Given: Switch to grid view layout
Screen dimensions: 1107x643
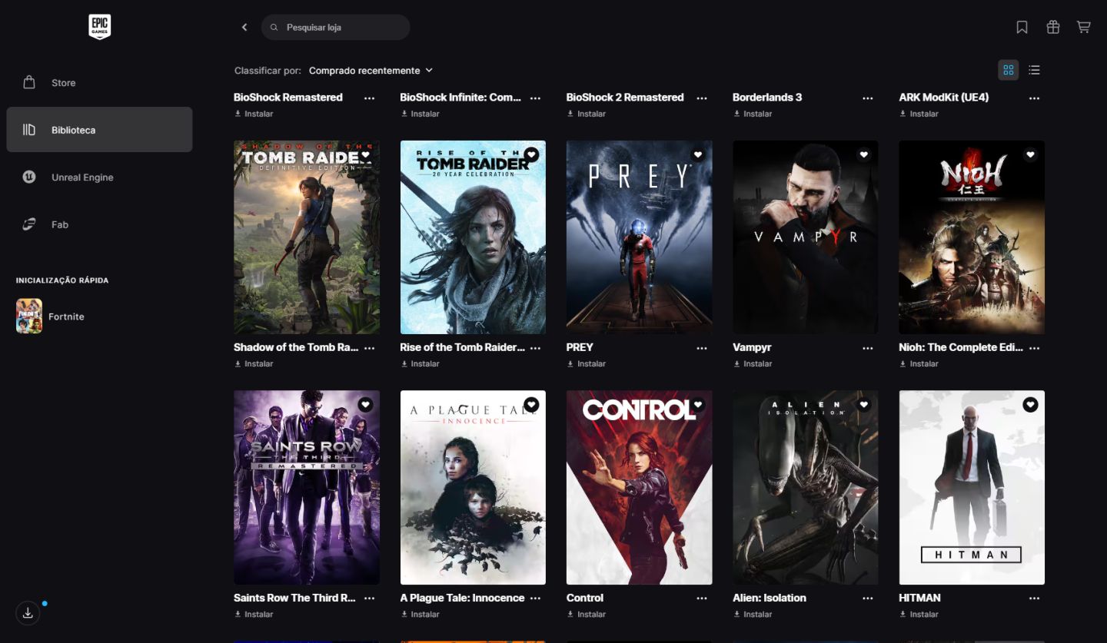Looking at the screenshot, I should pos(1009,70).
